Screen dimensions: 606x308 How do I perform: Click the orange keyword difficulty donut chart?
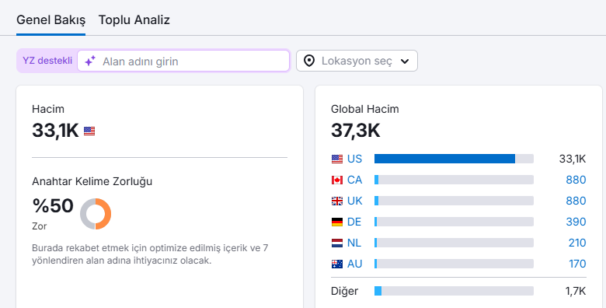96,214
